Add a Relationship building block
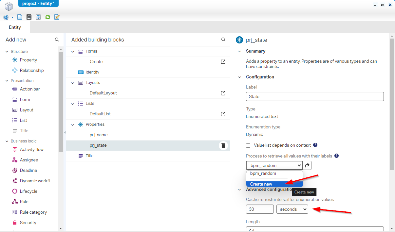This screenshot has height=232, width=395. coord(31,70)
